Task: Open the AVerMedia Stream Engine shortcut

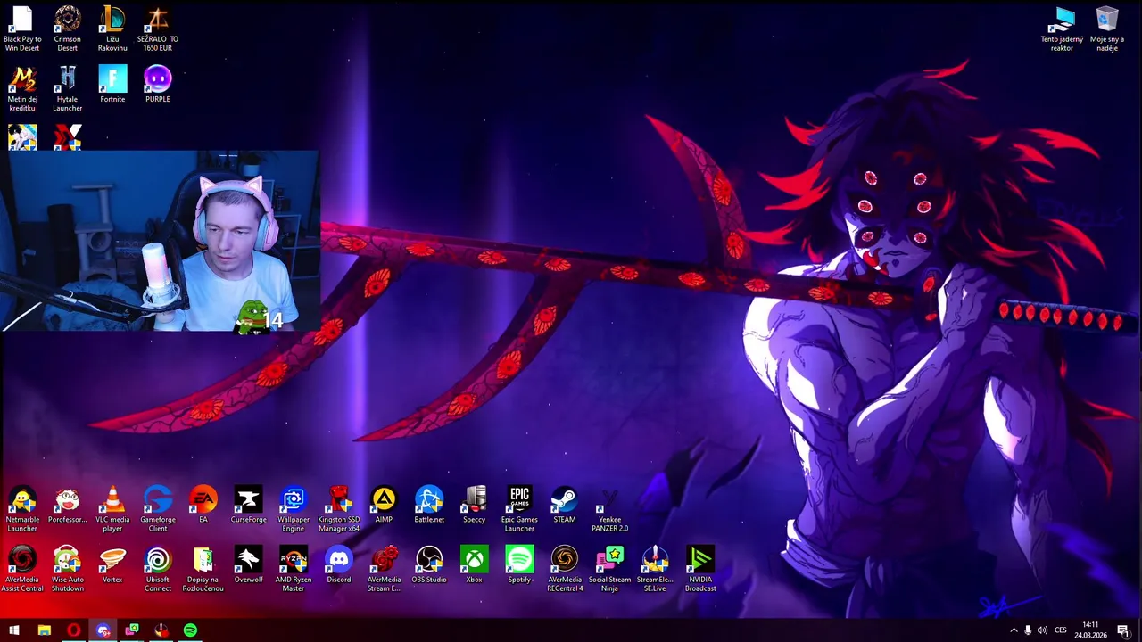Action: 384,569
